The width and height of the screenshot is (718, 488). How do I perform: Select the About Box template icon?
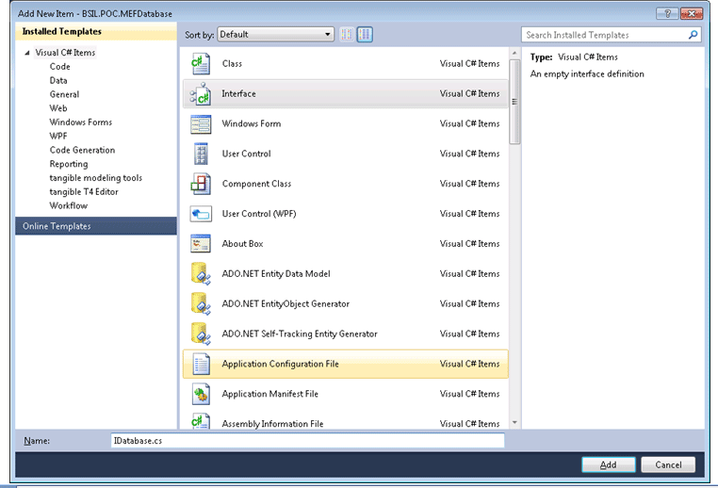[x=201, y=244]
